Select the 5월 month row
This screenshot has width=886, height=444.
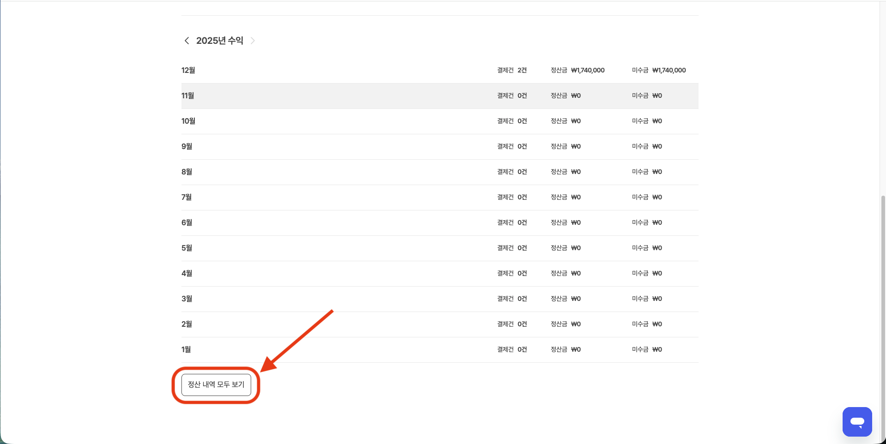click(187, 248)
